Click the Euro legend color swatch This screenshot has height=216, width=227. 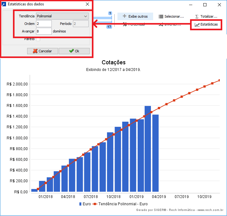click(80, 204)
